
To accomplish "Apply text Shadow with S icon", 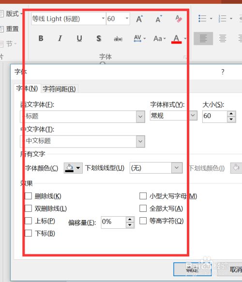I will [99, 38].
